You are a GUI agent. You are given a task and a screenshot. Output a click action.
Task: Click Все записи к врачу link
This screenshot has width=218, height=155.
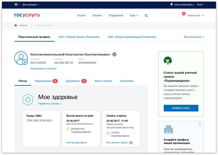117,142
